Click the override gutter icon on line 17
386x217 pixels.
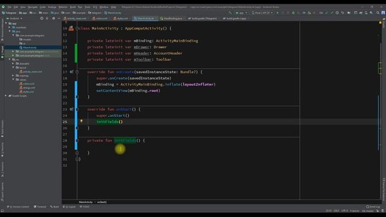71,72
